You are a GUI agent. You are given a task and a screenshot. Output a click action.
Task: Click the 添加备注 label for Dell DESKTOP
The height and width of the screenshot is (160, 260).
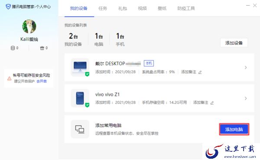188,72
